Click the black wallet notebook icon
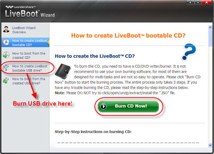This screenshot has width=214, height=154. [63, 71]
